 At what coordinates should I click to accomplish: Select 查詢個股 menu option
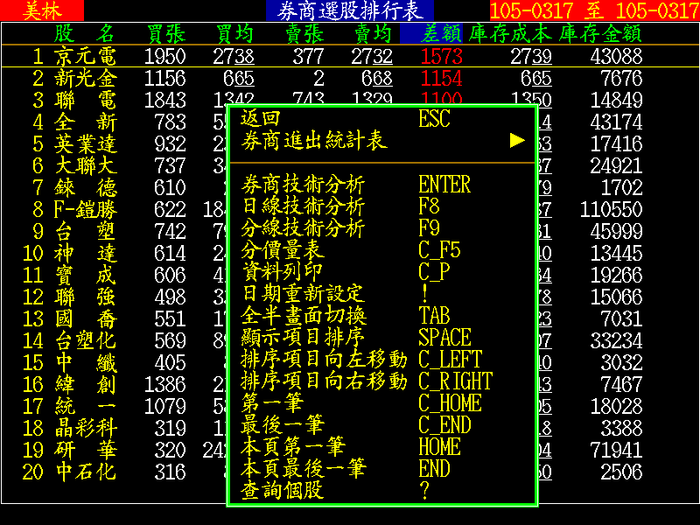click(282, 491)
